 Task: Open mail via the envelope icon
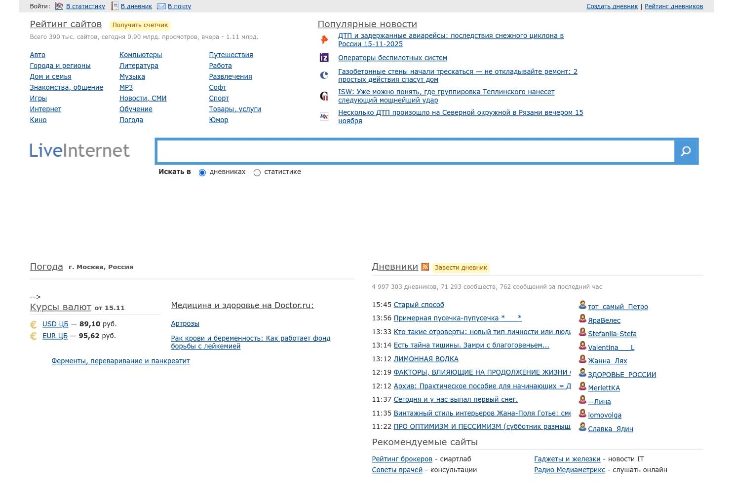pos(161,6)
